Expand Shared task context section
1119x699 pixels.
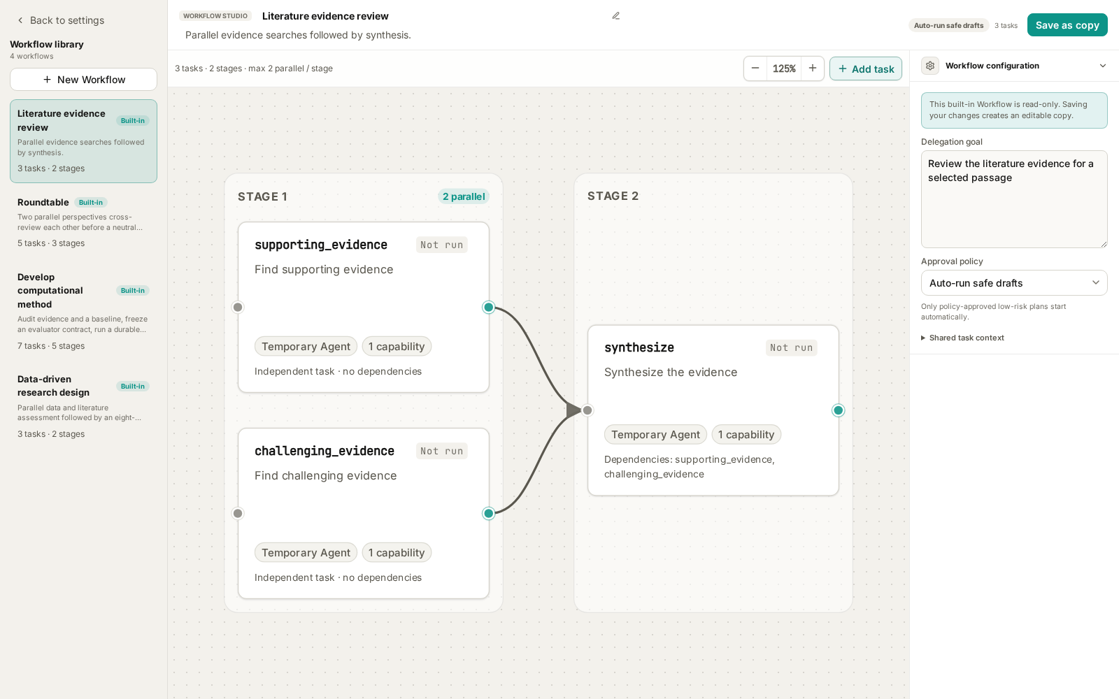(x=963, y=338)
